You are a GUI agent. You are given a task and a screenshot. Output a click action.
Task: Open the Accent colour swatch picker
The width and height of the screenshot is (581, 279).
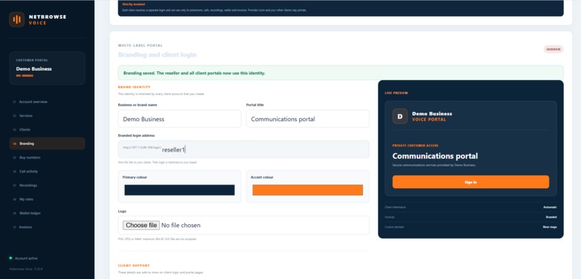click(x=308, y=190)
